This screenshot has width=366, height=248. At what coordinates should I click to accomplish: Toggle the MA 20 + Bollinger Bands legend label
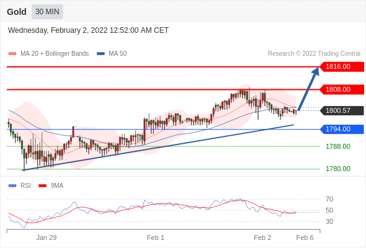(x=55, y=54)
